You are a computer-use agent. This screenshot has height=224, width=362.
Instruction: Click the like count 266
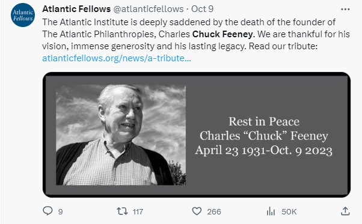point(214,211)
